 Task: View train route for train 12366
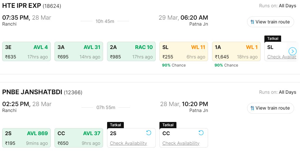click(x=271, y=108)
